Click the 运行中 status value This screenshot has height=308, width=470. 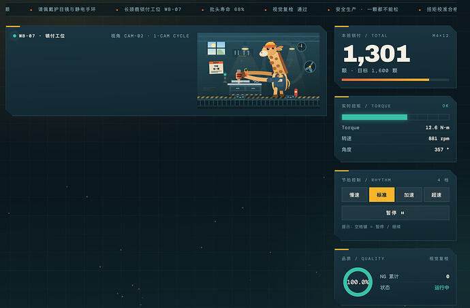tap(442, 288)
